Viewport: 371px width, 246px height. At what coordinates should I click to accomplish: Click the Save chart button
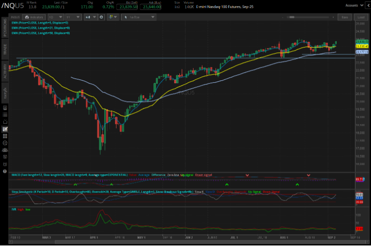coord(345,17)
